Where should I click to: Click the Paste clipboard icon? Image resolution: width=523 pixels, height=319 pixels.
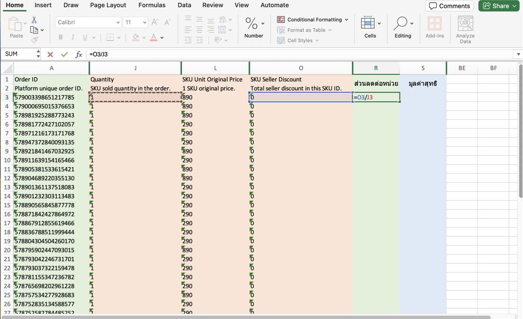(14, 24)
